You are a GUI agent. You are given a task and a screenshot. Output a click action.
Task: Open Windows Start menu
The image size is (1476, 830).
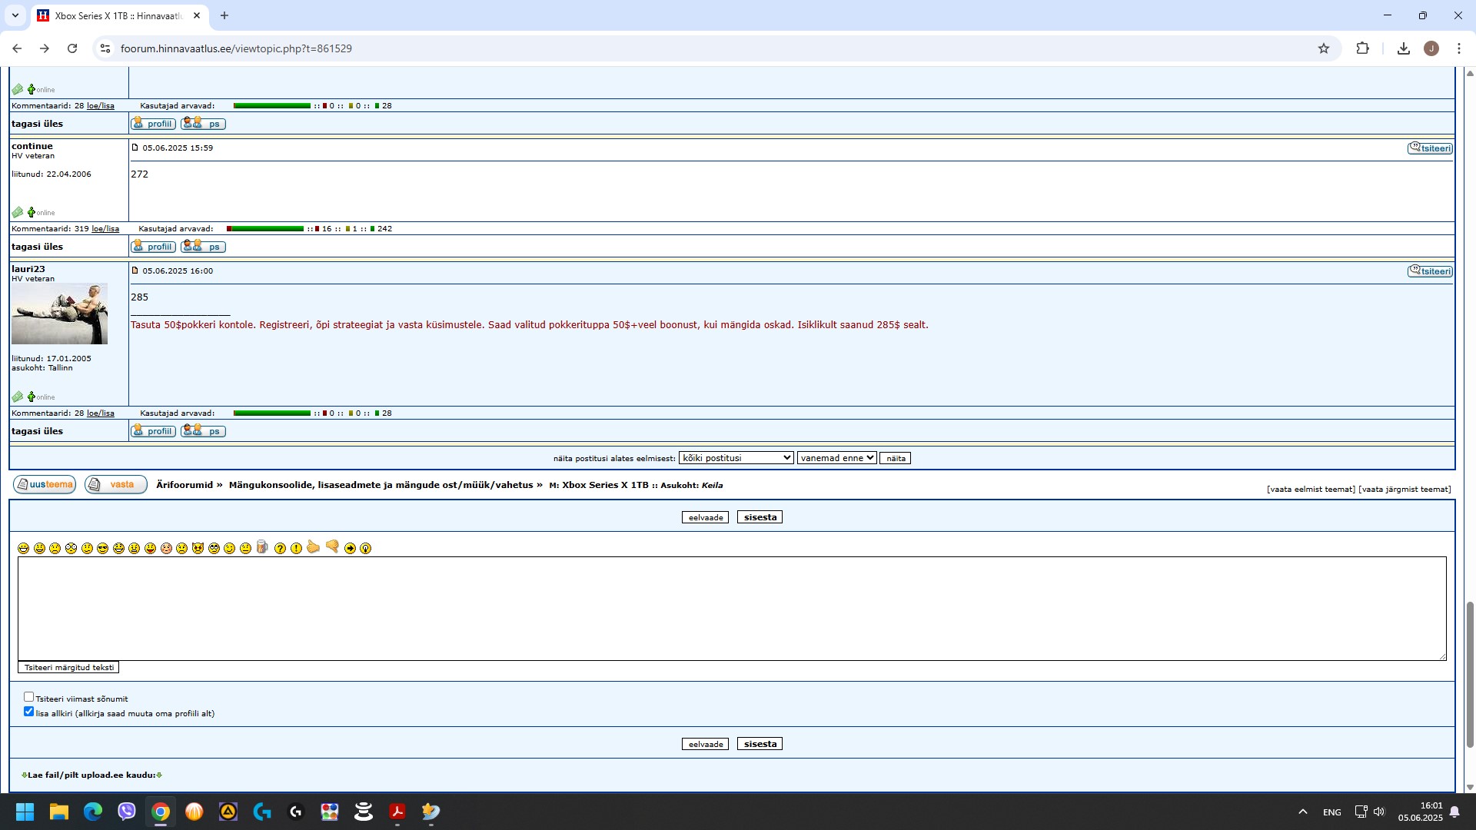point(25,812)
